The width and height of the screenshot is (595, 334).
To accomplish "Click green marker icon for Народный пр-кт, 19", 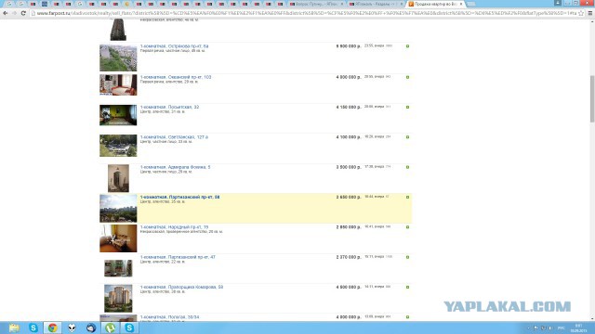I will click(x=407, y=226).
